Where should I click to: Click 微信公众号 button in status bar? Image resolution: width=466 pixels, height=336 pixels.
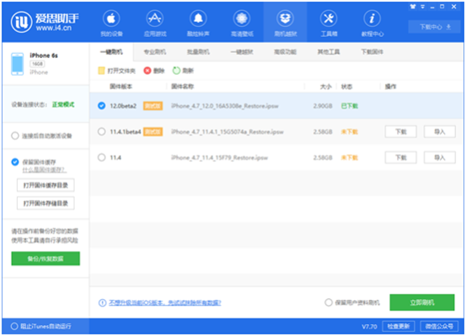439,326
